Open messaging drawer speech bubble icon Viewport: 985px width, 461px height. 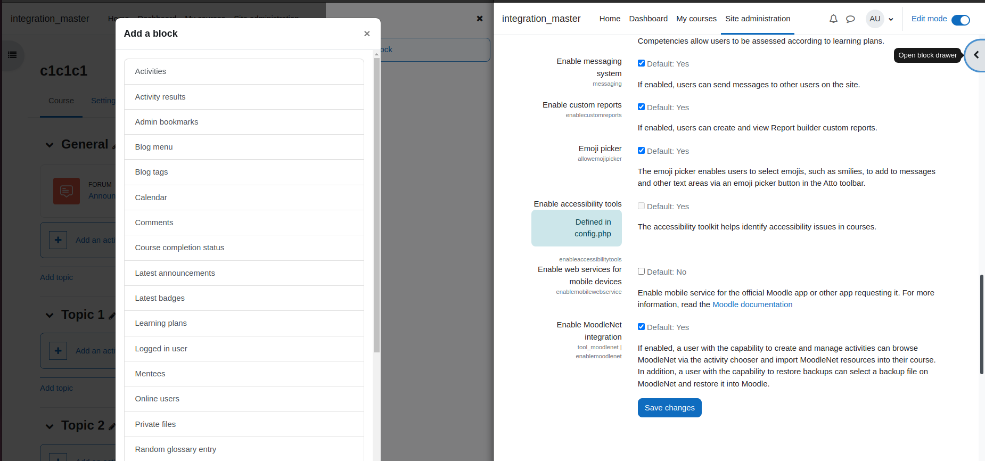(850, 19)
